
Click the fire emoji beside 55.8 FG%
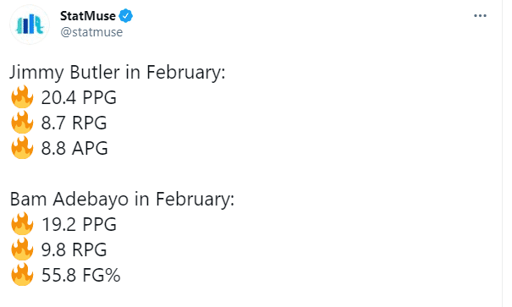[22, 274]
